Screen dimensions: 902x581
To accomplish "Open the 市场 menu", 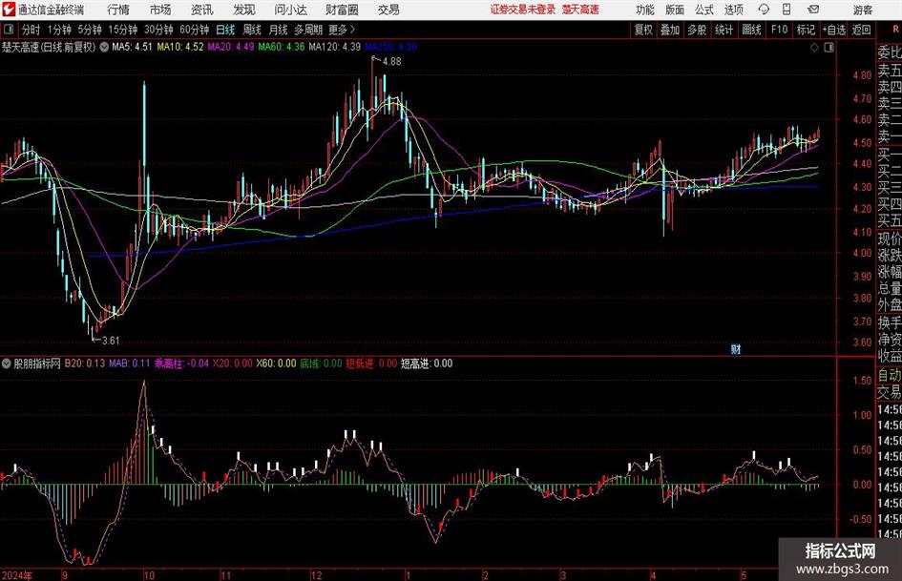I will pos(160,10).
